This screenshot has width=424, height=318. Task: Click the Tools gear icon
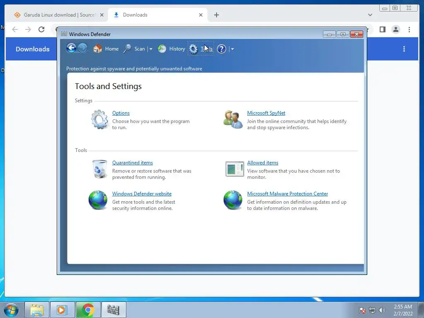(x=193, y=49)
